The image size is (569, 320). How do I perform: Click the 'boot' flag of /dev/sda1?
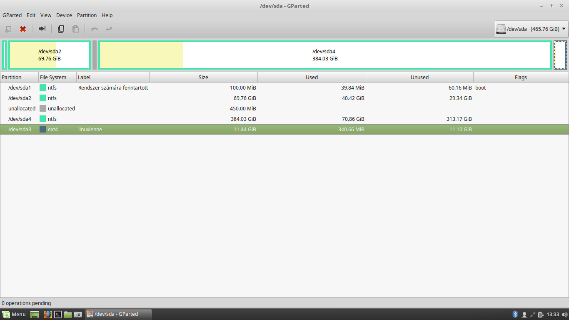pyautogui.click(x=480, y=88)
